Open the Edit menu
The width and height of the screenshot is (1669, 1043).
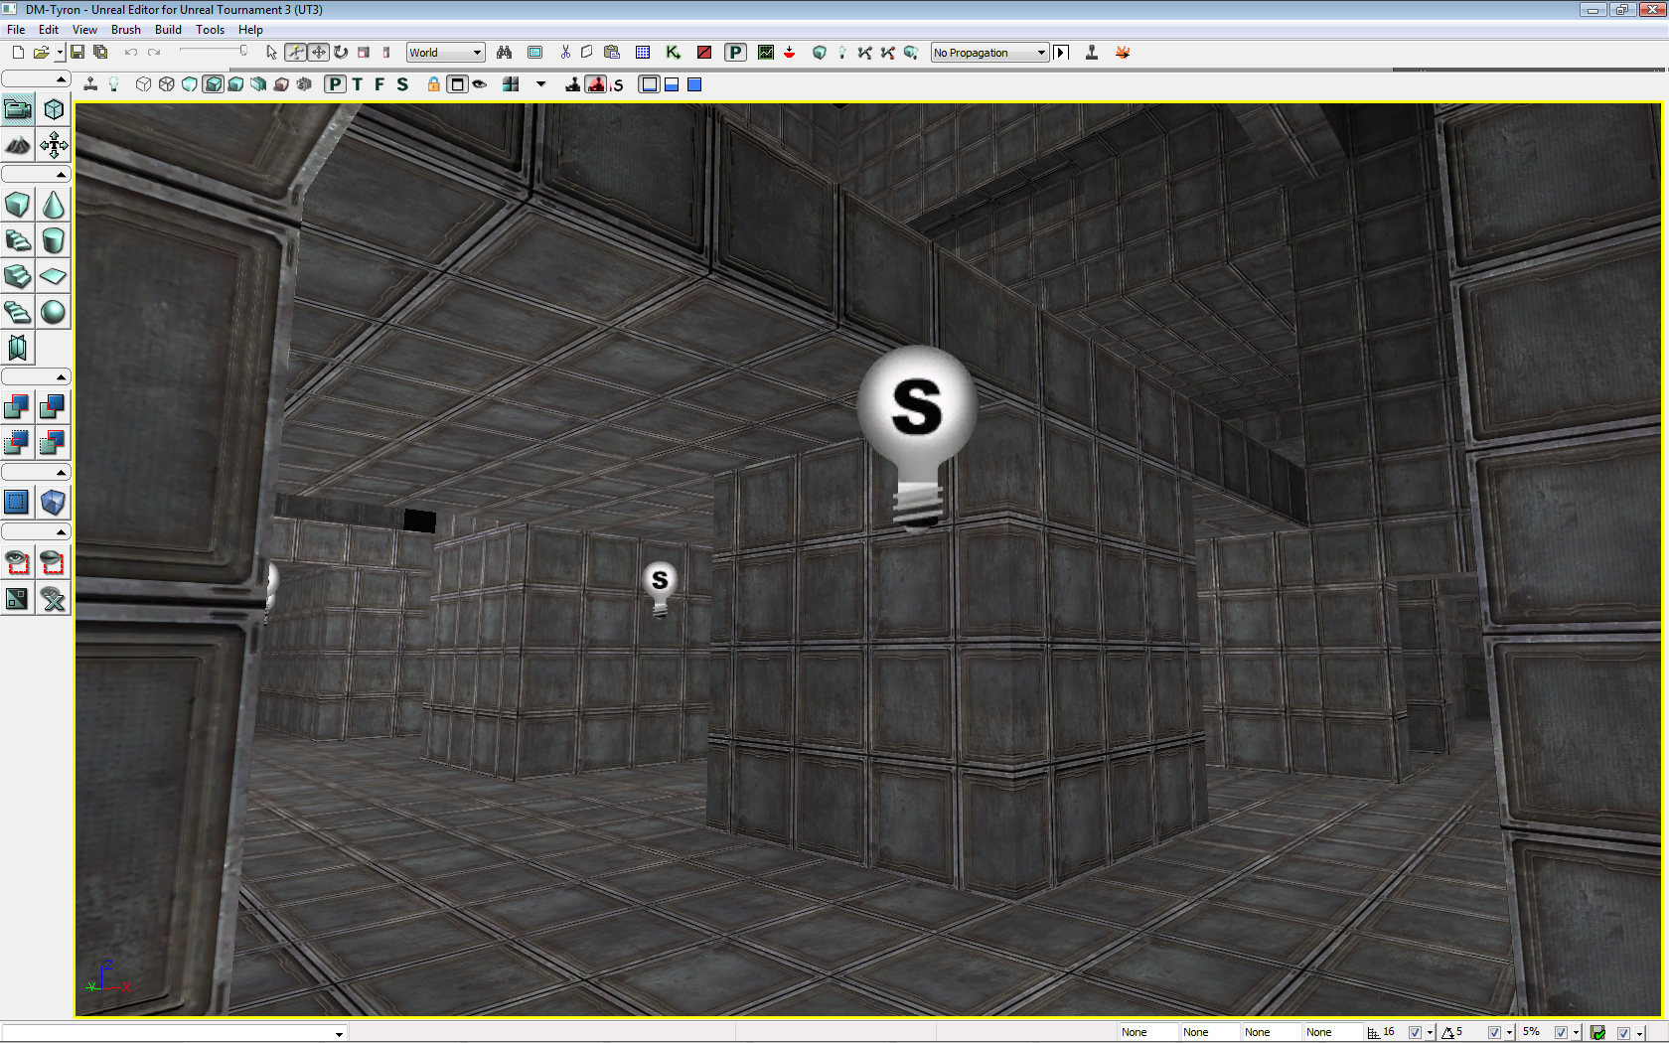pyautogui.click(x=49, y=30)
